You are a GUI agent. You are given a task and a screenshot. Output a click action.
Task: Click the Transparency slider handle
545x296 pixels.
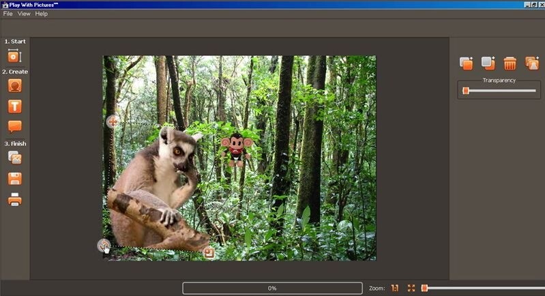pos(466,91)
